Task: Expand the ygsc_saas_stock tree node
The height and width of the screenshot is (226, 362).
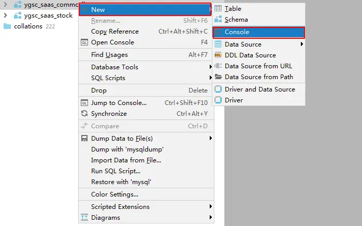Action: (6, 16)
